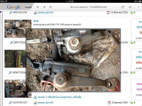Tap the Google logo
Viewport: 142px width, 106px height.
click(x=14, y=7)
